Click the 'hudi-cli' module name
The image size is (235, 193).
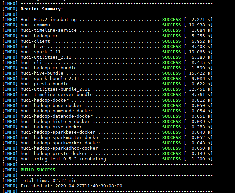(x=31, y=63)
